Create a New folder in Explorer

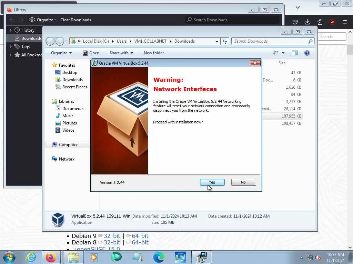point(154,53)
